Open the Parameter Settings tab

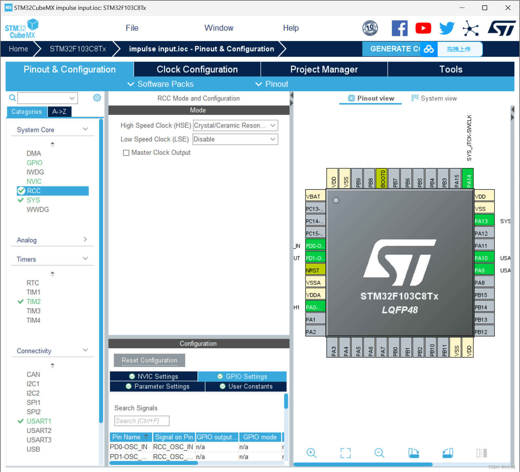coord(157,386)
